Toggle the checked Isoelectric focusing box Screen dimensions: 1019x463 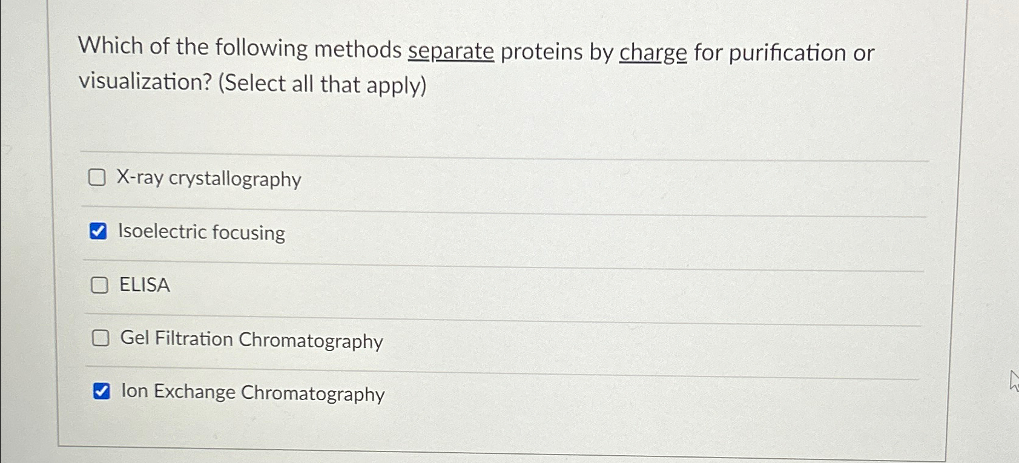click(x=99, y=231)
